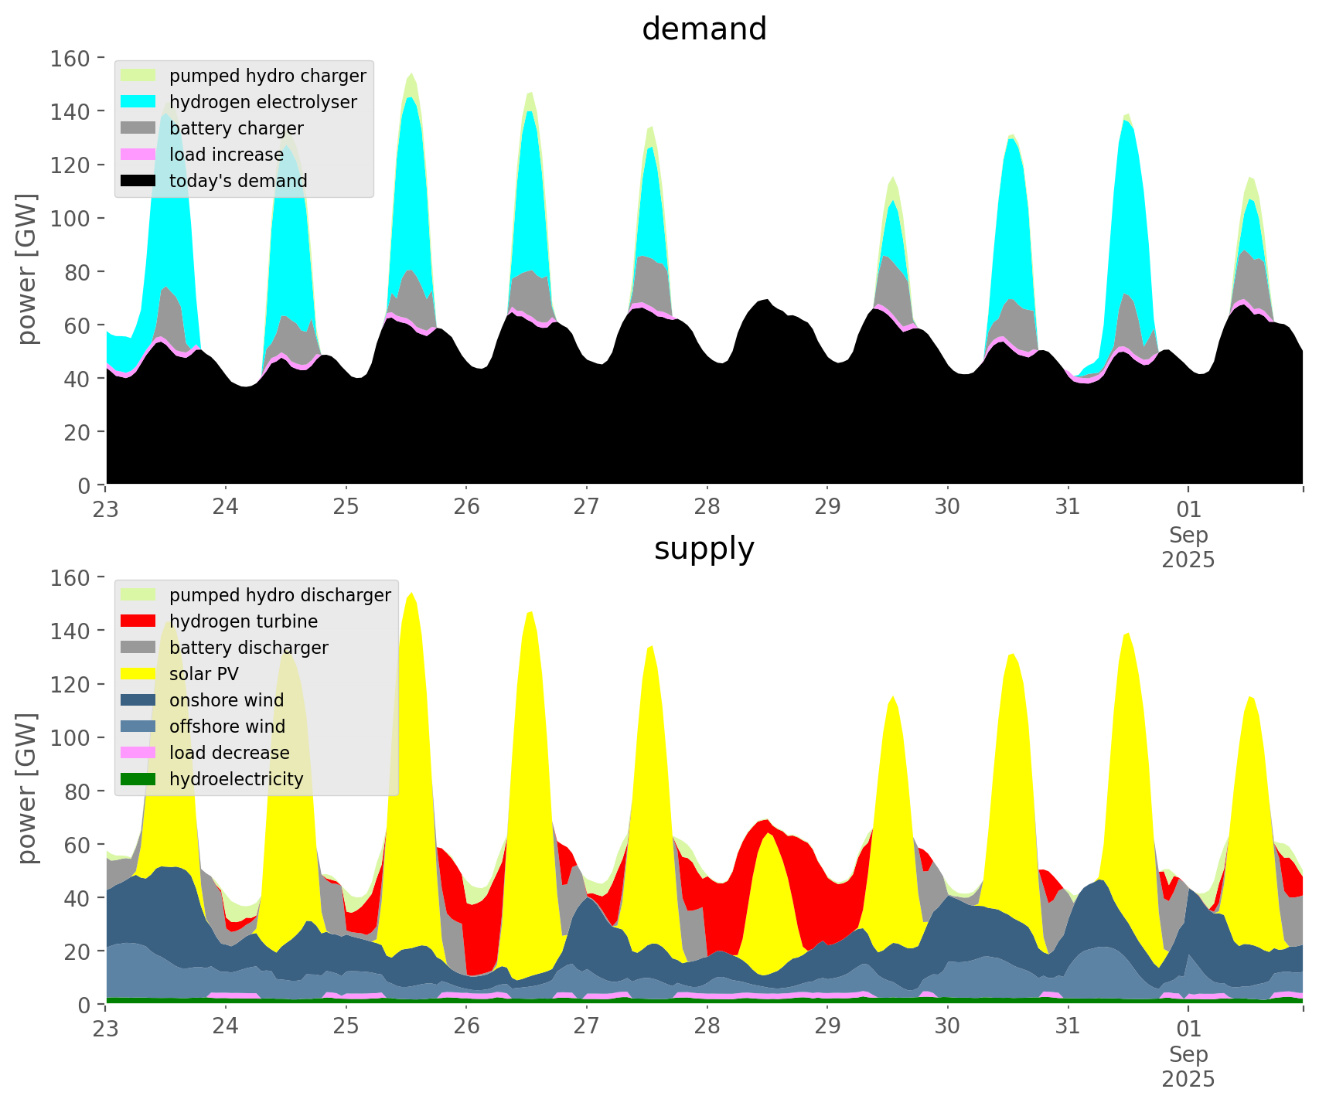
Task: Click the supply chart's power [GW] axis label
Action: (x=27, y=788)
